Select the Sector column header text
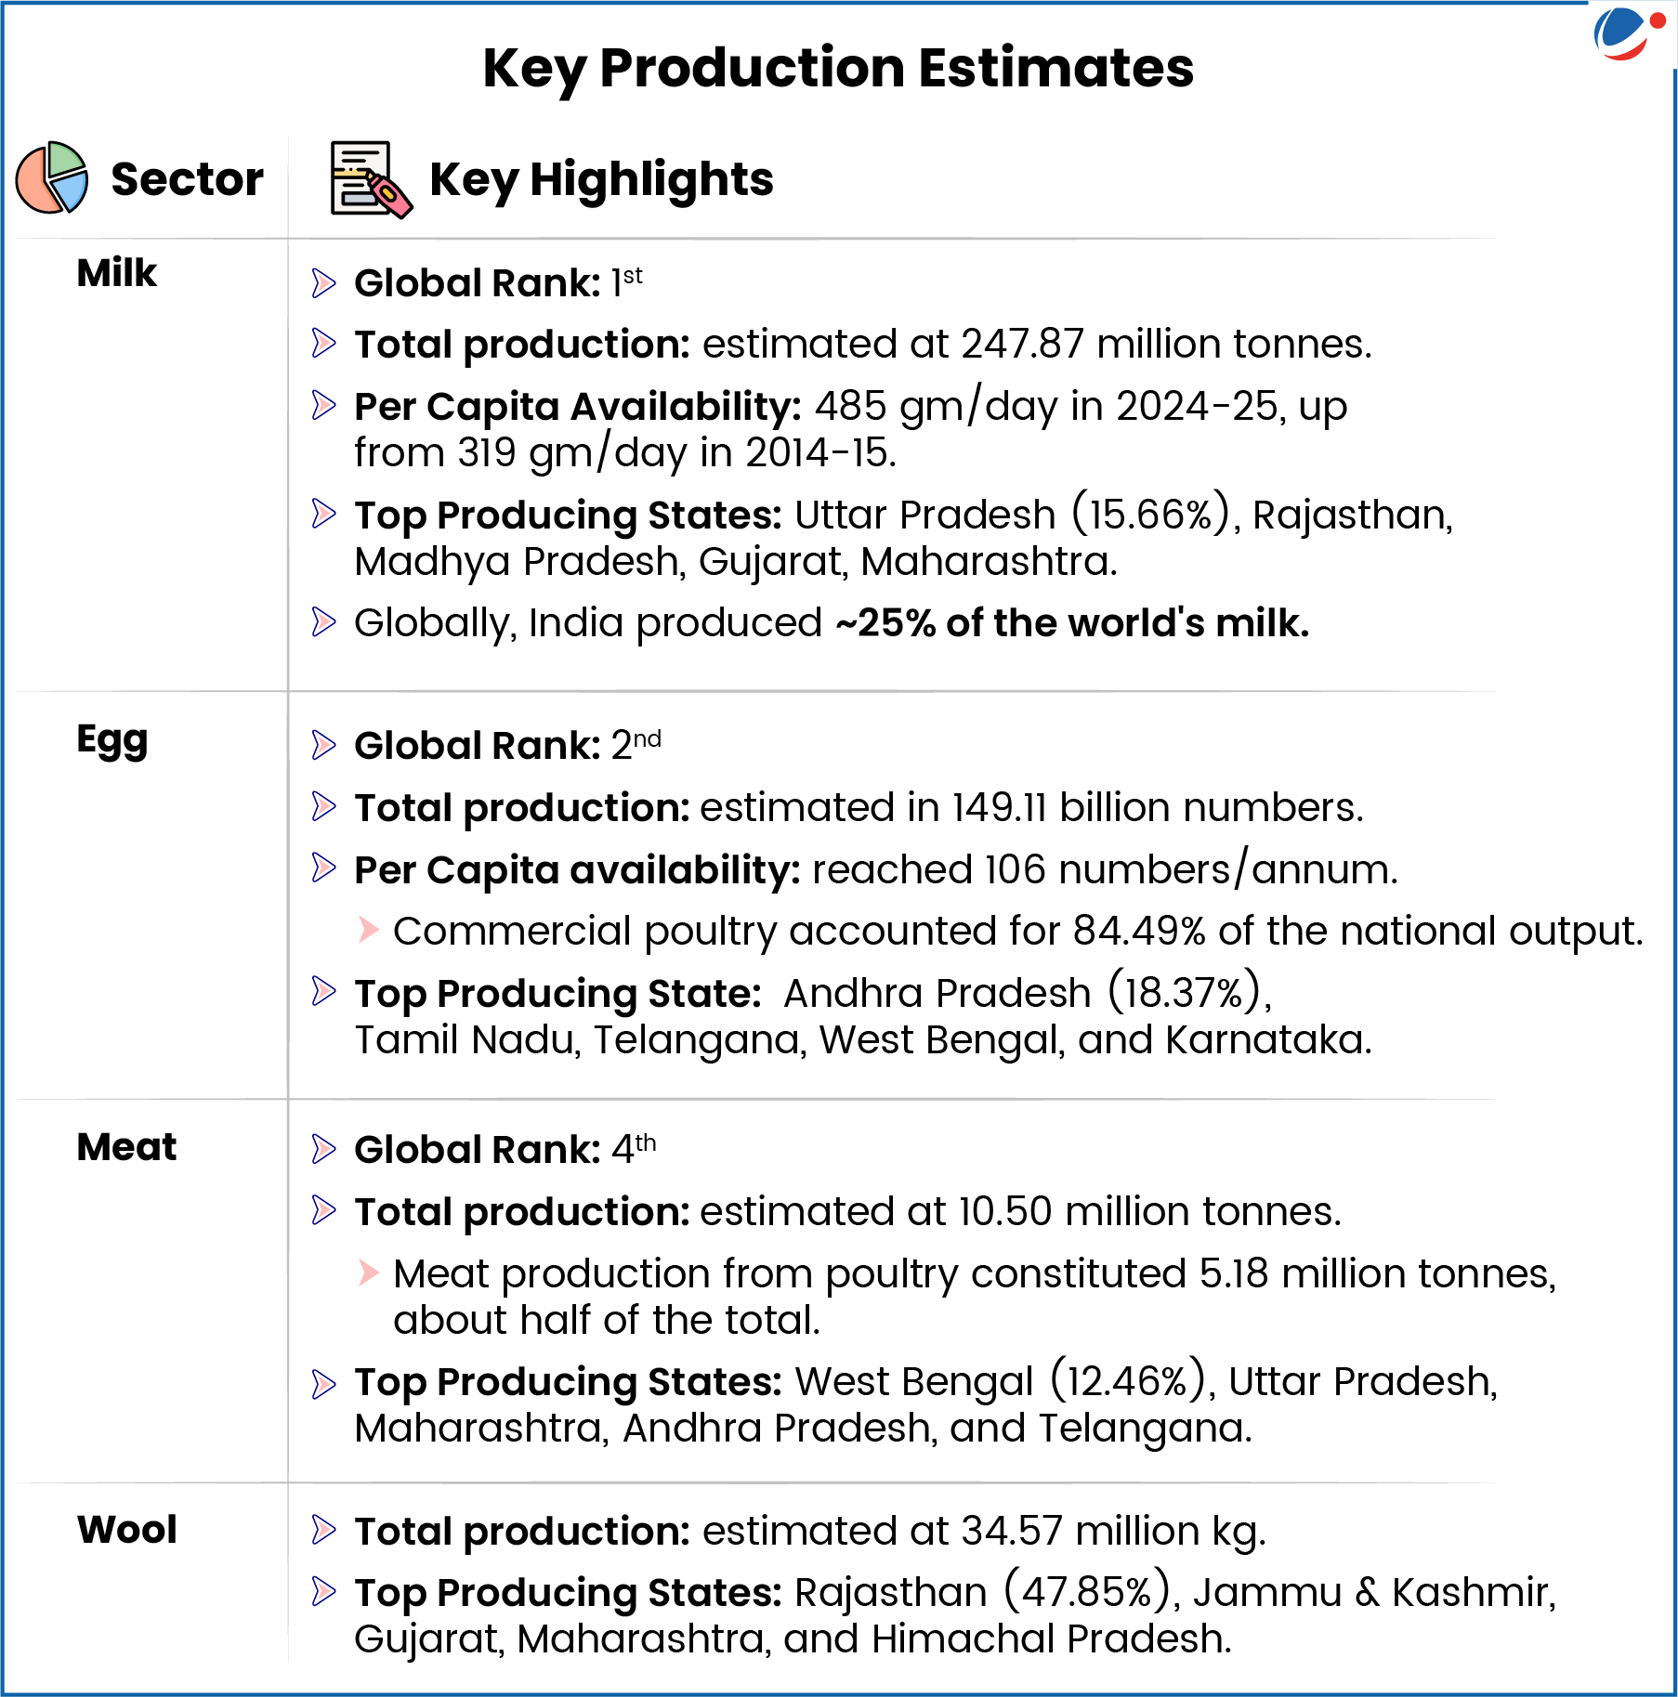1678x1697 pixels. click(x=187, y=179)
